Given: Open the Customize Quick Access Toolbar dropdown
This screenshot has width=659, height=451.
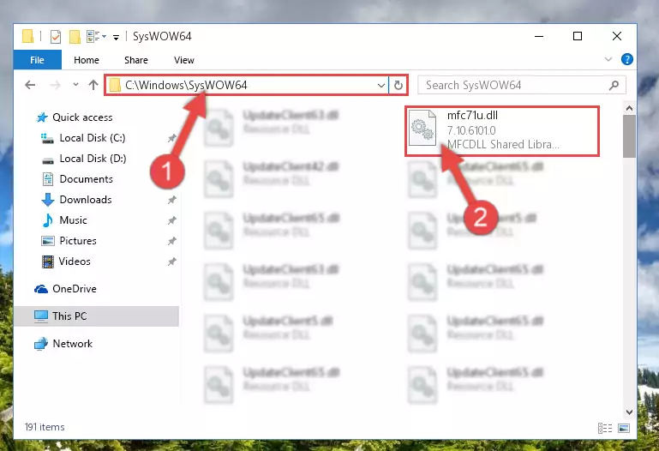Looking at the screenshot, I should click(x=116, y=38).
